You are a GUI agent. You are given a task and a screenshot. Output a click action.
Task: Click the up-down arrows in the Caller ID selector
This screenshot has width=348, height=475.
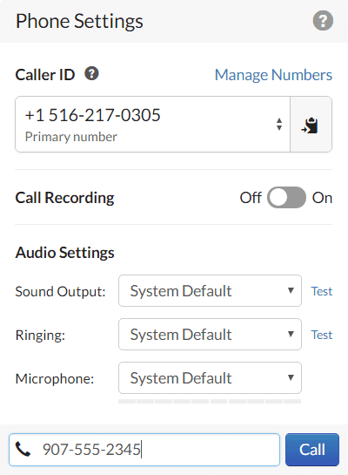click(279, 125)
